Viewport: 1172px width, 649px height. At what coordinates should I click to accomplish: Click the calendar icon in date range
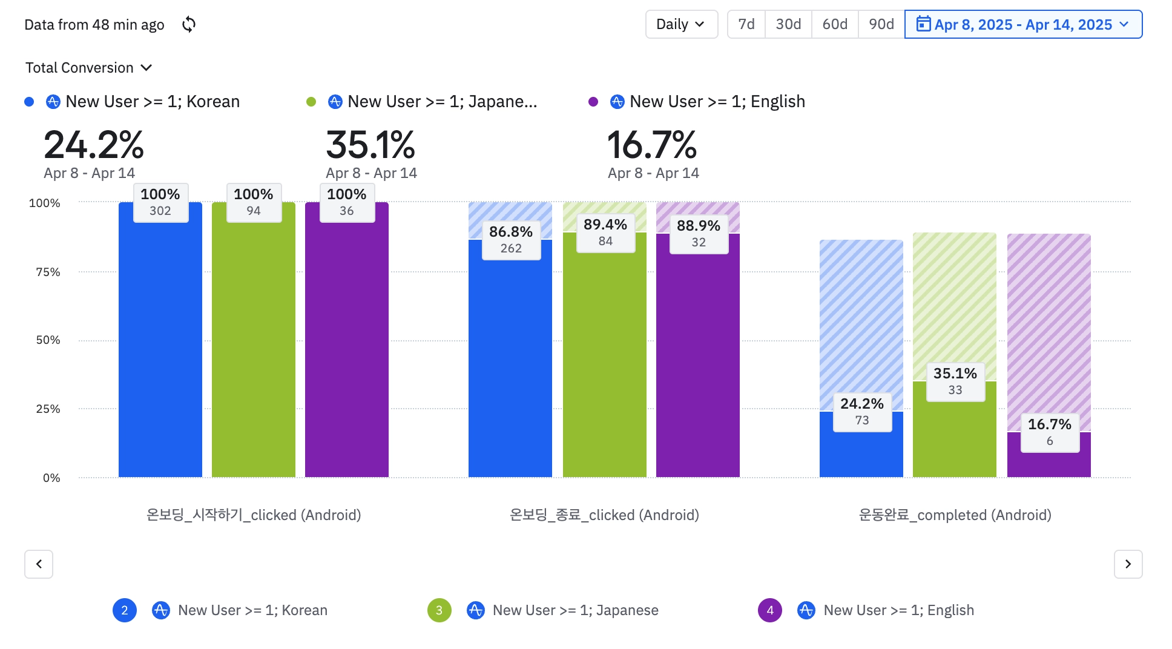(x=923, y=24)
